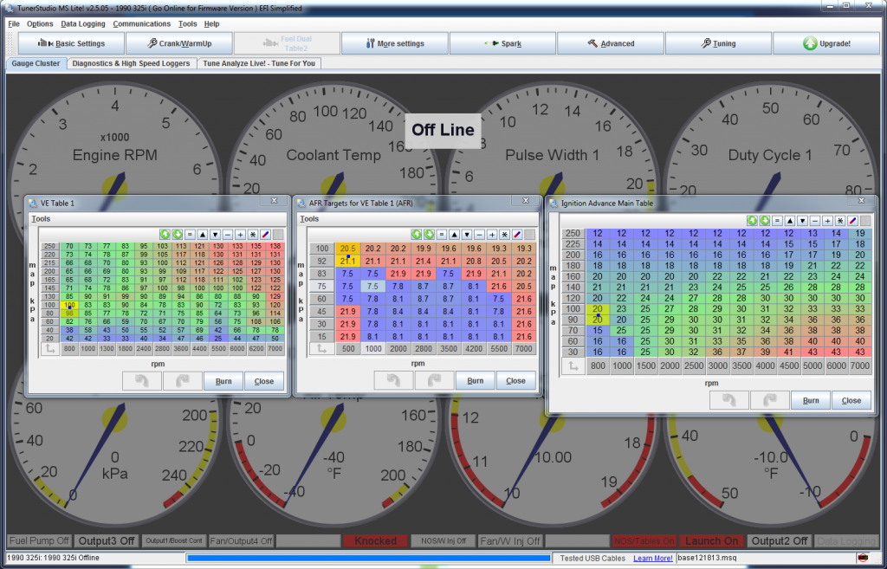Open the Tuning dropdown
Screen dimensions: 887x569
click(x=718, y=43)
